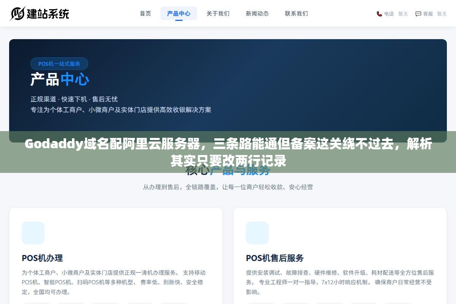Image resolution: width=456 pixels, height=304 pixels.
Task: Click the overlay headline about Godaddy域名
Action: [228, 152]
